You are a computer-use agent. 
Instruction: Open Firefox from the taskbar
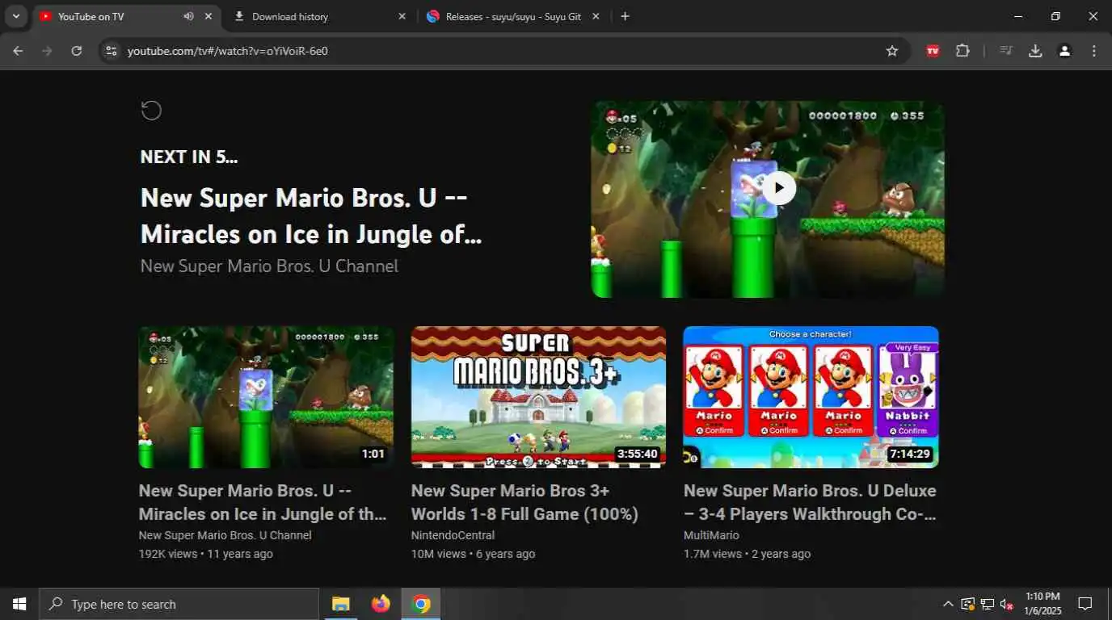click(381, 604)
